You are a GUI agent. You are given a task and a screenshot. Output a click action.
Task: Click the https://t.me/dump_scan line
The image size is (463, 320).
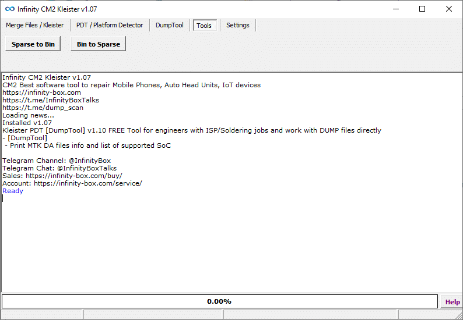[43, 108]
